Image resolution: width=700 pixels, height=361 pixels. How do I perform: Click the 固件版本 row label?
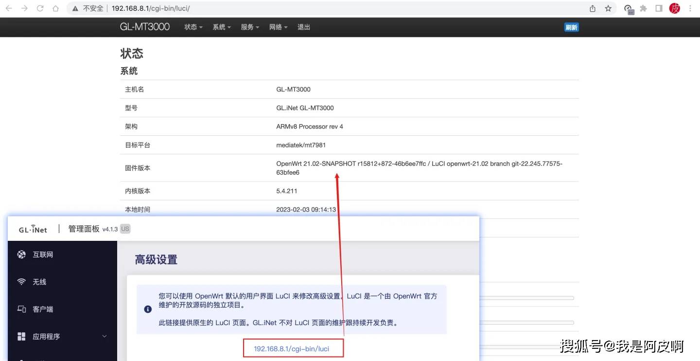point(138,168)
